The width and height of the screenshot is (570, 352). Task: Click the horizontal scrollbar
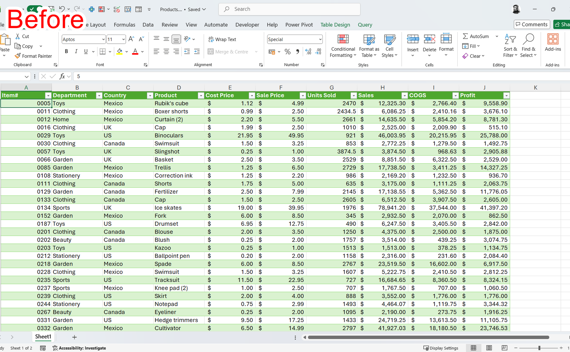coord(428,337)
